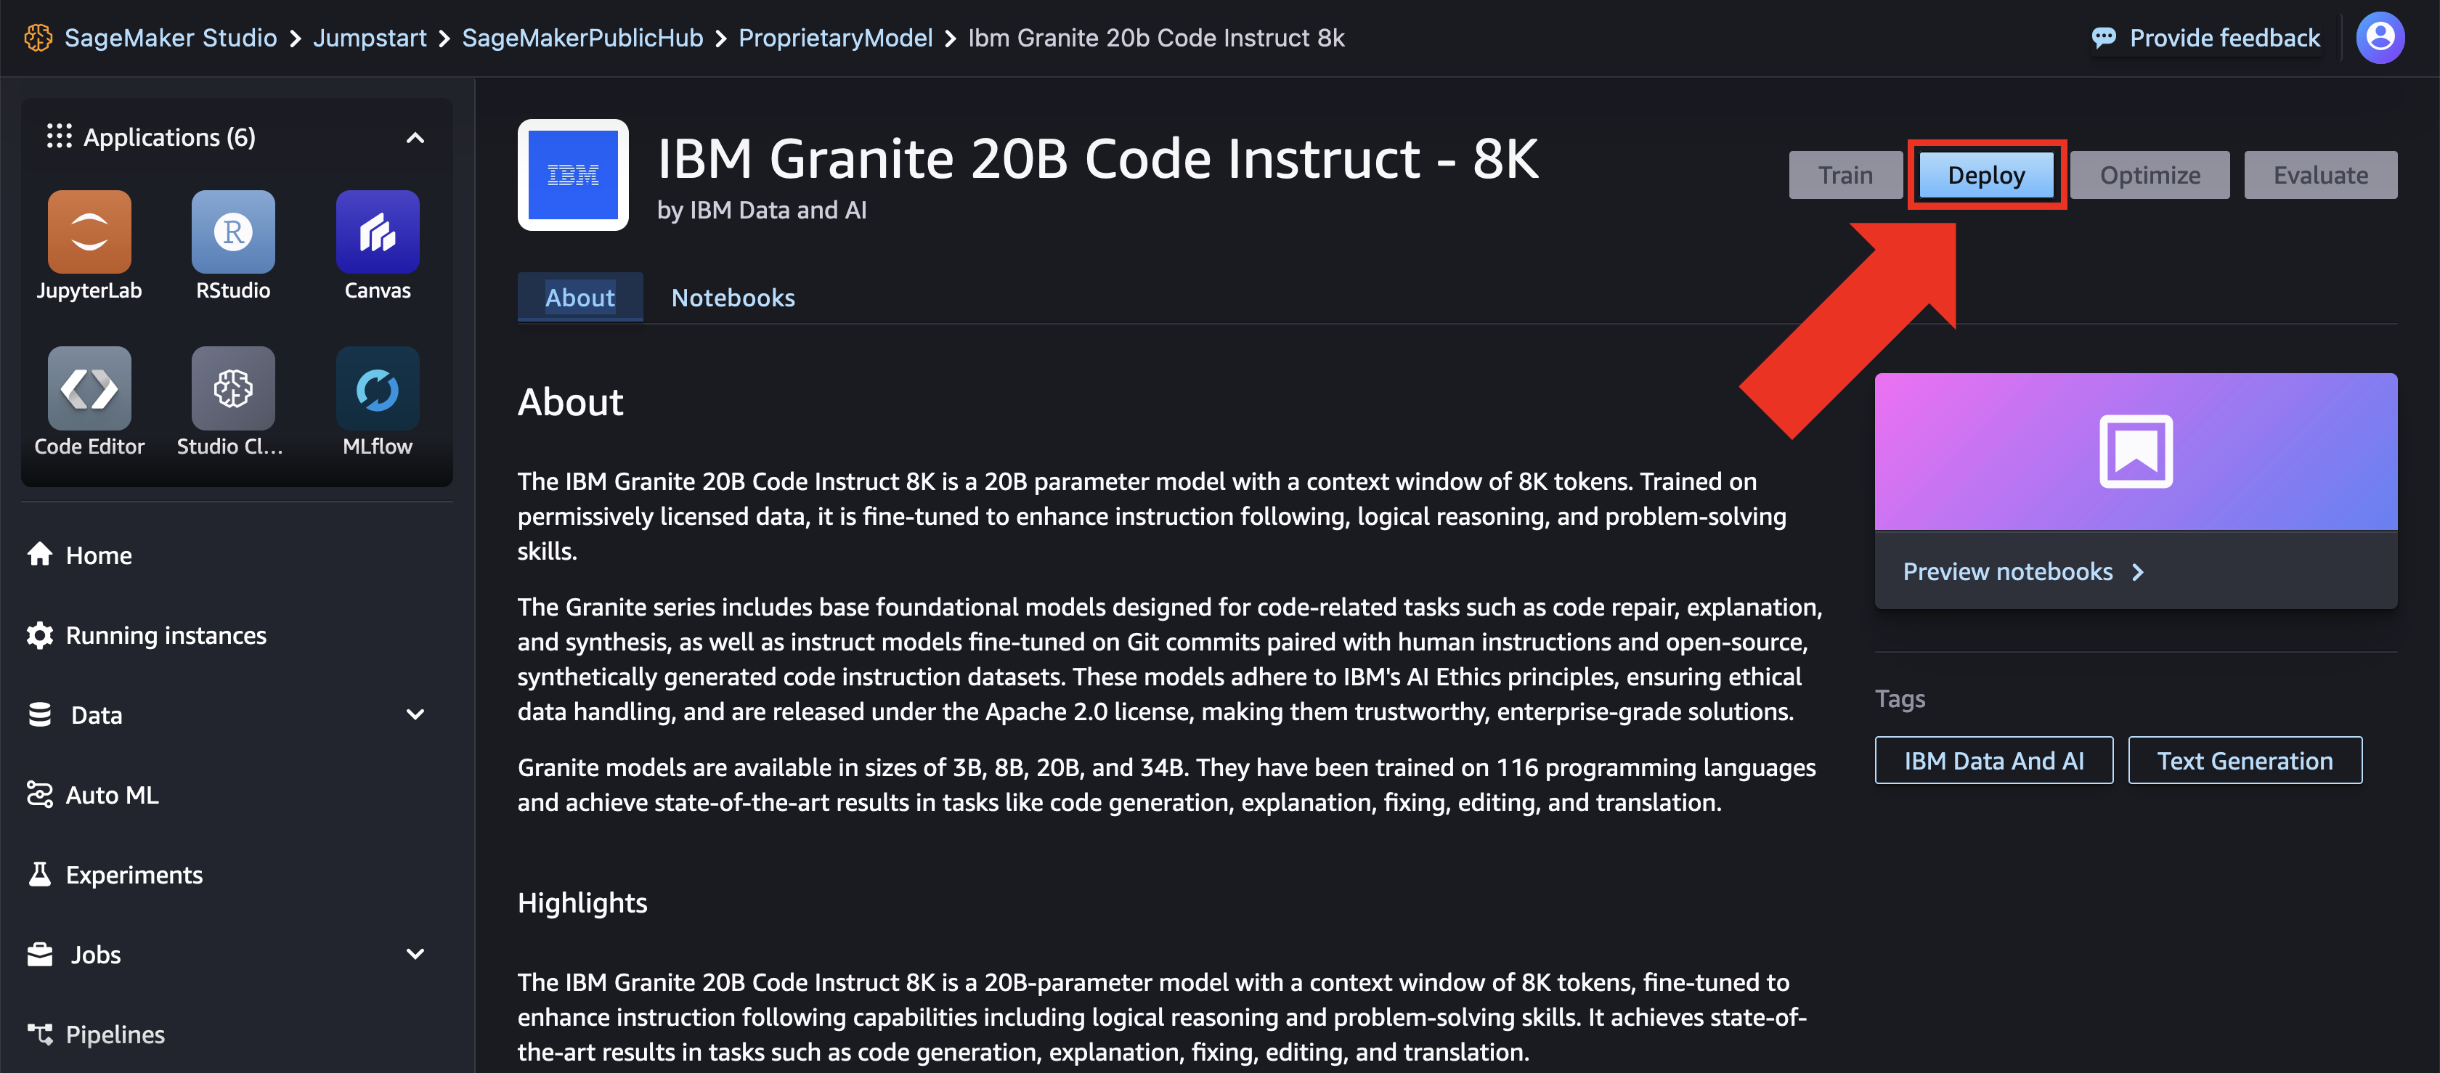
Task: Select Home in the sidebar
Action: pos(97,555)
